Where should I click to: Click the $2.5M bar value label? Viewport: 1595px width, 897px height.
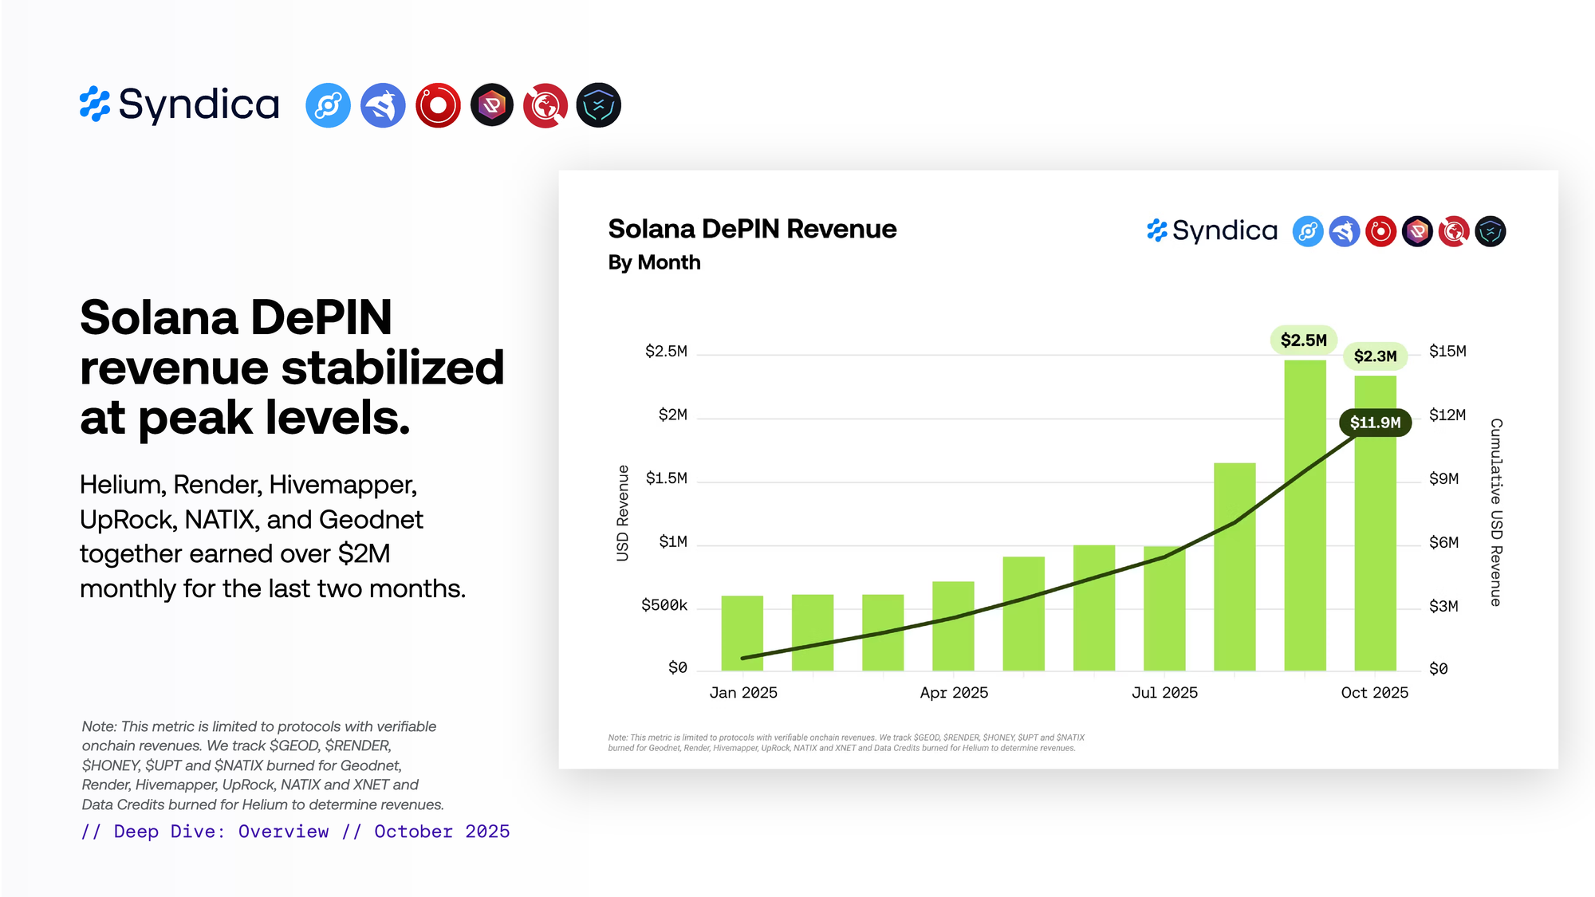pyautogui.click(x=1303, y=340)
